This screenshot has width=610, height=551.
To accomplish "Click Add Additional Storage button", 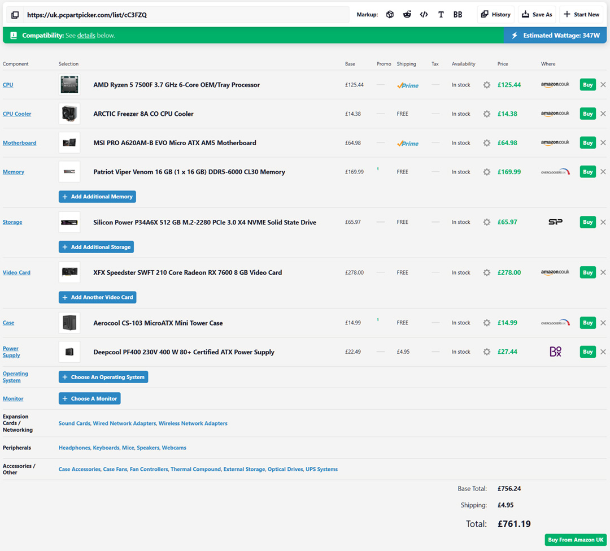I will [x=96, y=247].
